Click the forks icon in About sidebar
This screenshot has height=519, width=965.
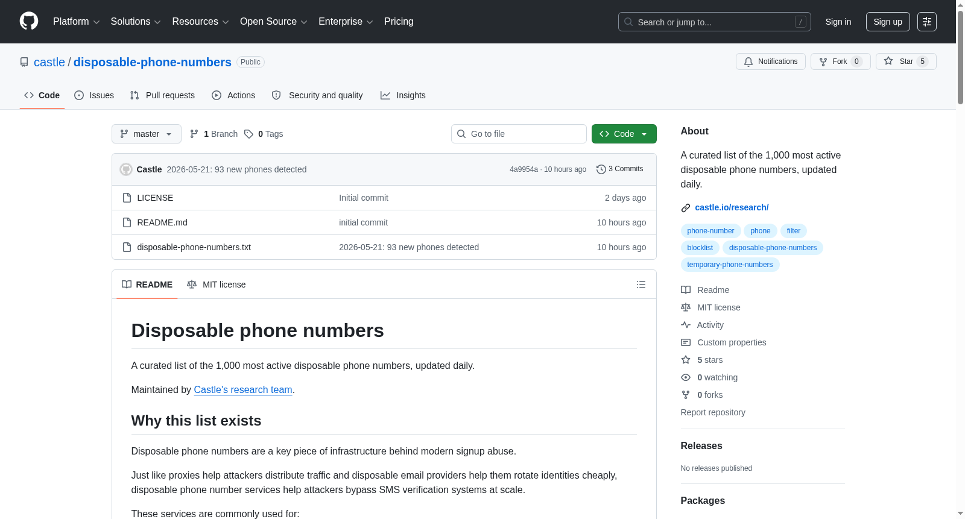686,395
